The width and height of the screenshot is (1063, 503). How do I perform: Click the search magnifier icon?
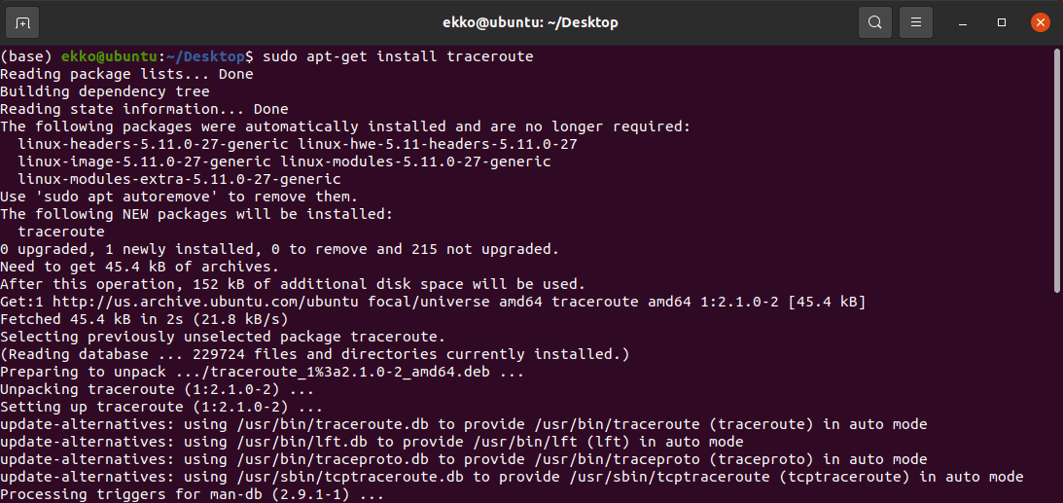point(875,22)
